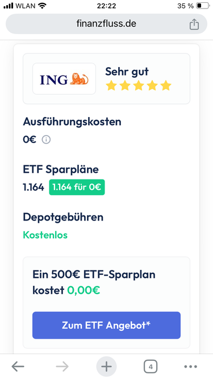
Task: Show open tabs via the 4 icon
Action: pos(151,366)
